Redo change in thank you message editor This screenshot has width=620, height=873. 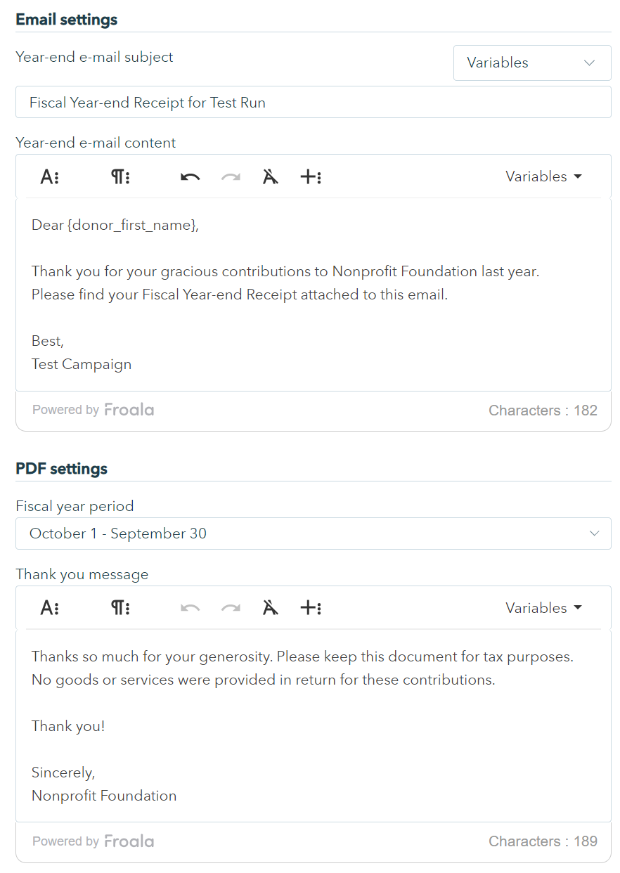[x=231, y=608]
